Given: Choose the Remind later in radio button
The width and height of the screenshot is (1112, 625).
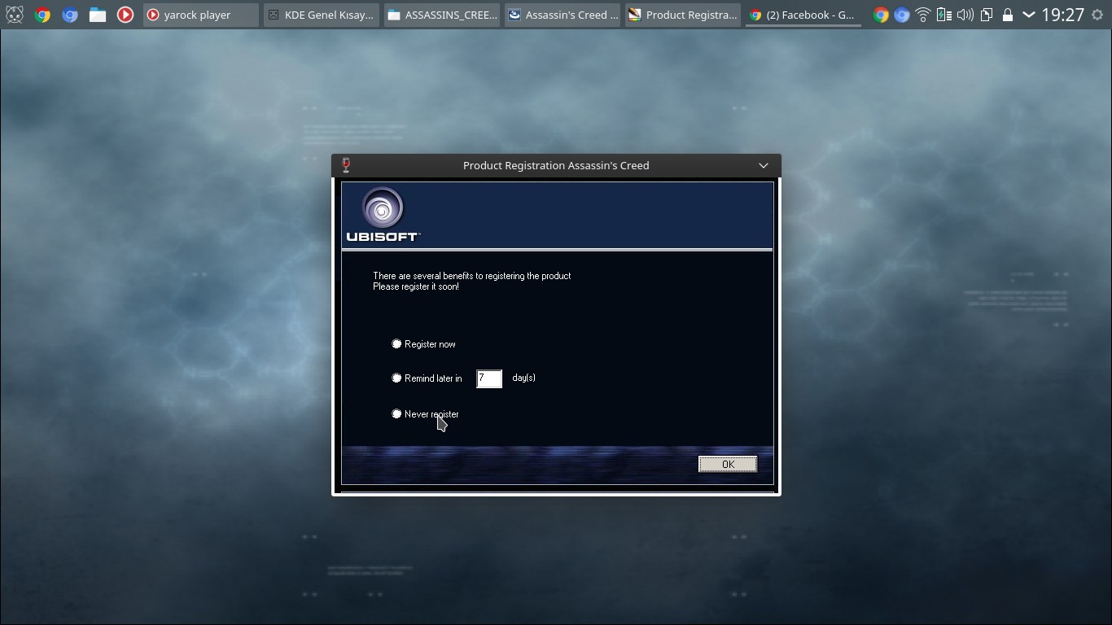Looking at the screenshot, I should (x=396, y=378).
